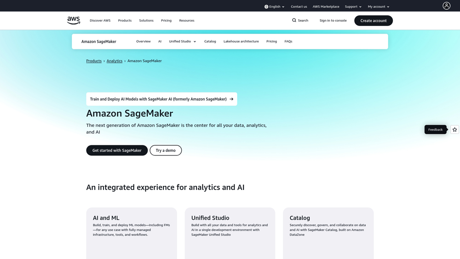This screenshot has width=460, height=259.
Task: Expand the Unified Studio submenu
Action: (182, 41)
